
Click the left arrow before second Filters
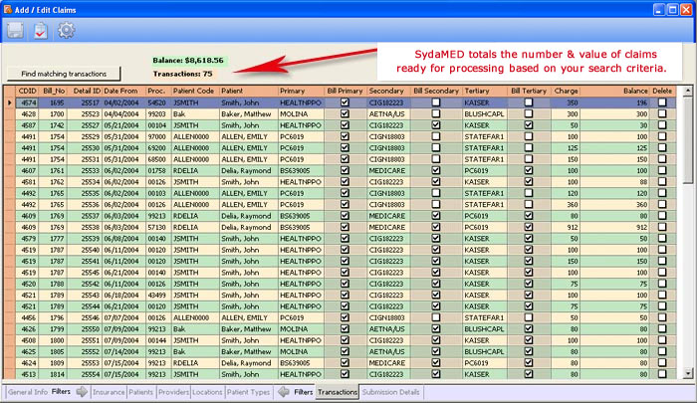[x=283, y=392]
